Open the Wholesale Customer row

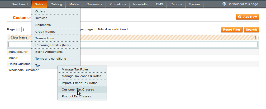pyautogui.click(x=133, y=70)
